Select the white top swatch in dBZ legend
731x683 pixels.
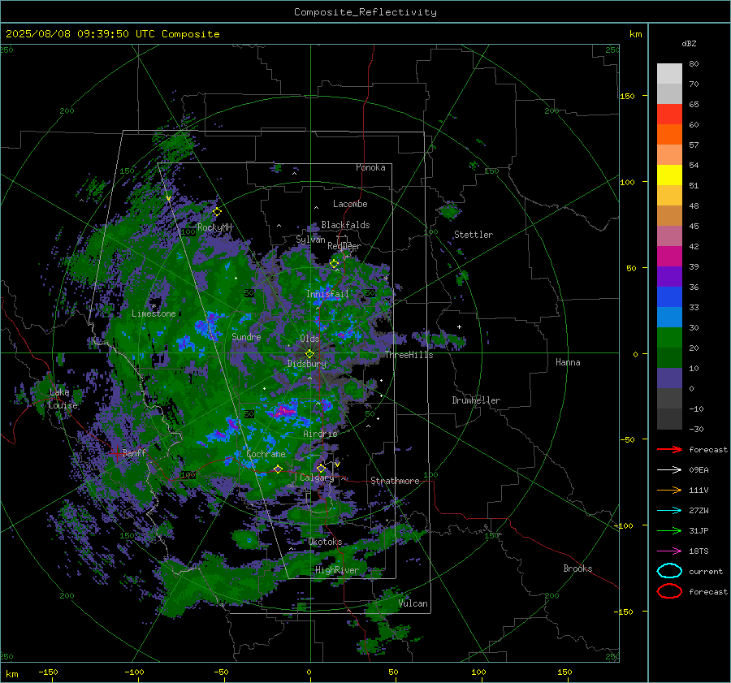coord(669,74)
